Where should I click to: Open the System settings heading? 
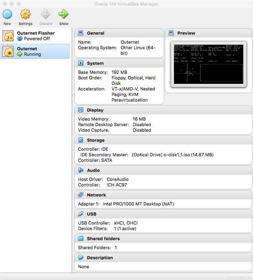pos(95,63)
